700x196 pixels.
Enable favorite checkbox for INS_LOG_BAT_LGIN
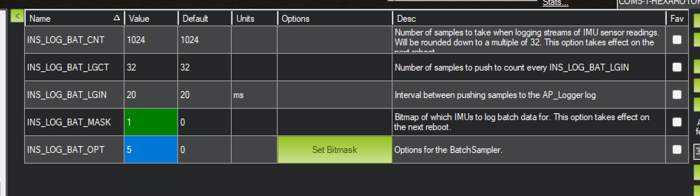point(677,95)
